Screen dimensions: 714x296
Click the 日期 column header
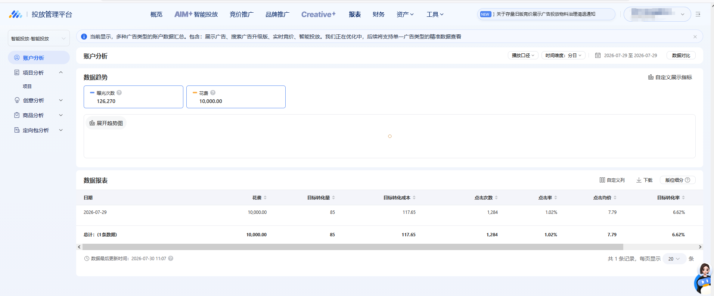88,197
